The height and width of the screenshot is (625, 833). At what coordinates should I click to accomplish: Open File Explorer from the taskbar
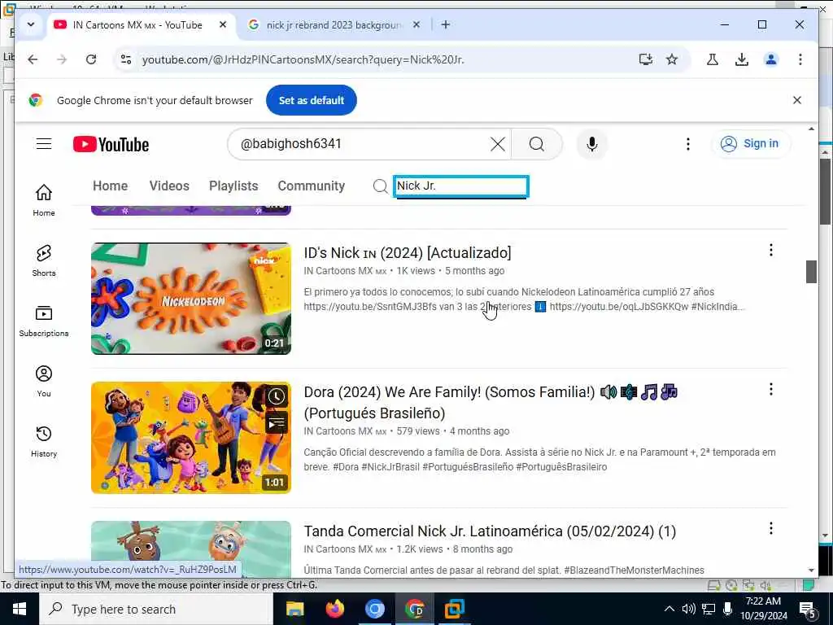pyautogui.click(x=294, y=609)
